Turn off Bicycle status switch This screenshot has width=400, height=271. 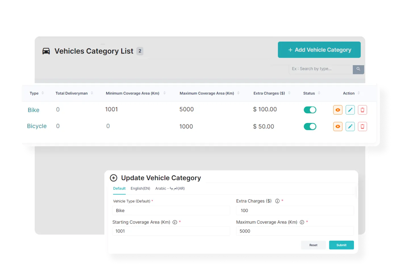(x=310, y=126)
